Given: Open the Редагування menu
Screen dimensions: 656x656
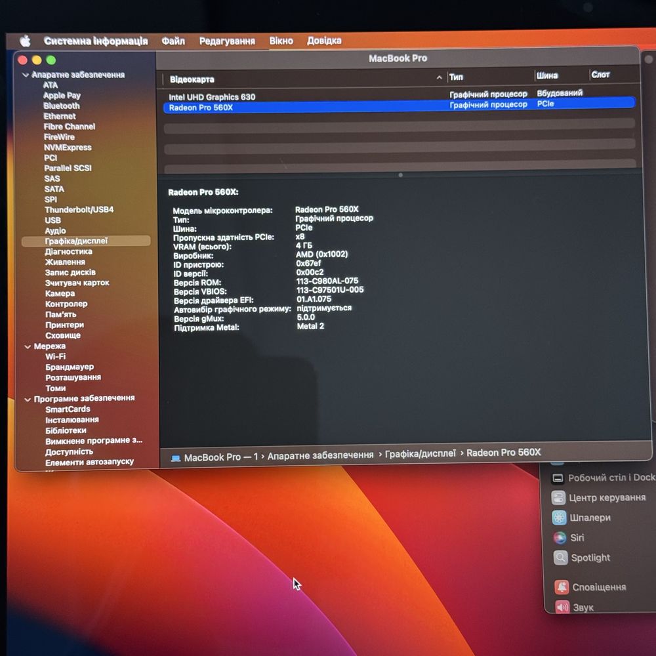Looking at the screenshot, I should (227, 41).
